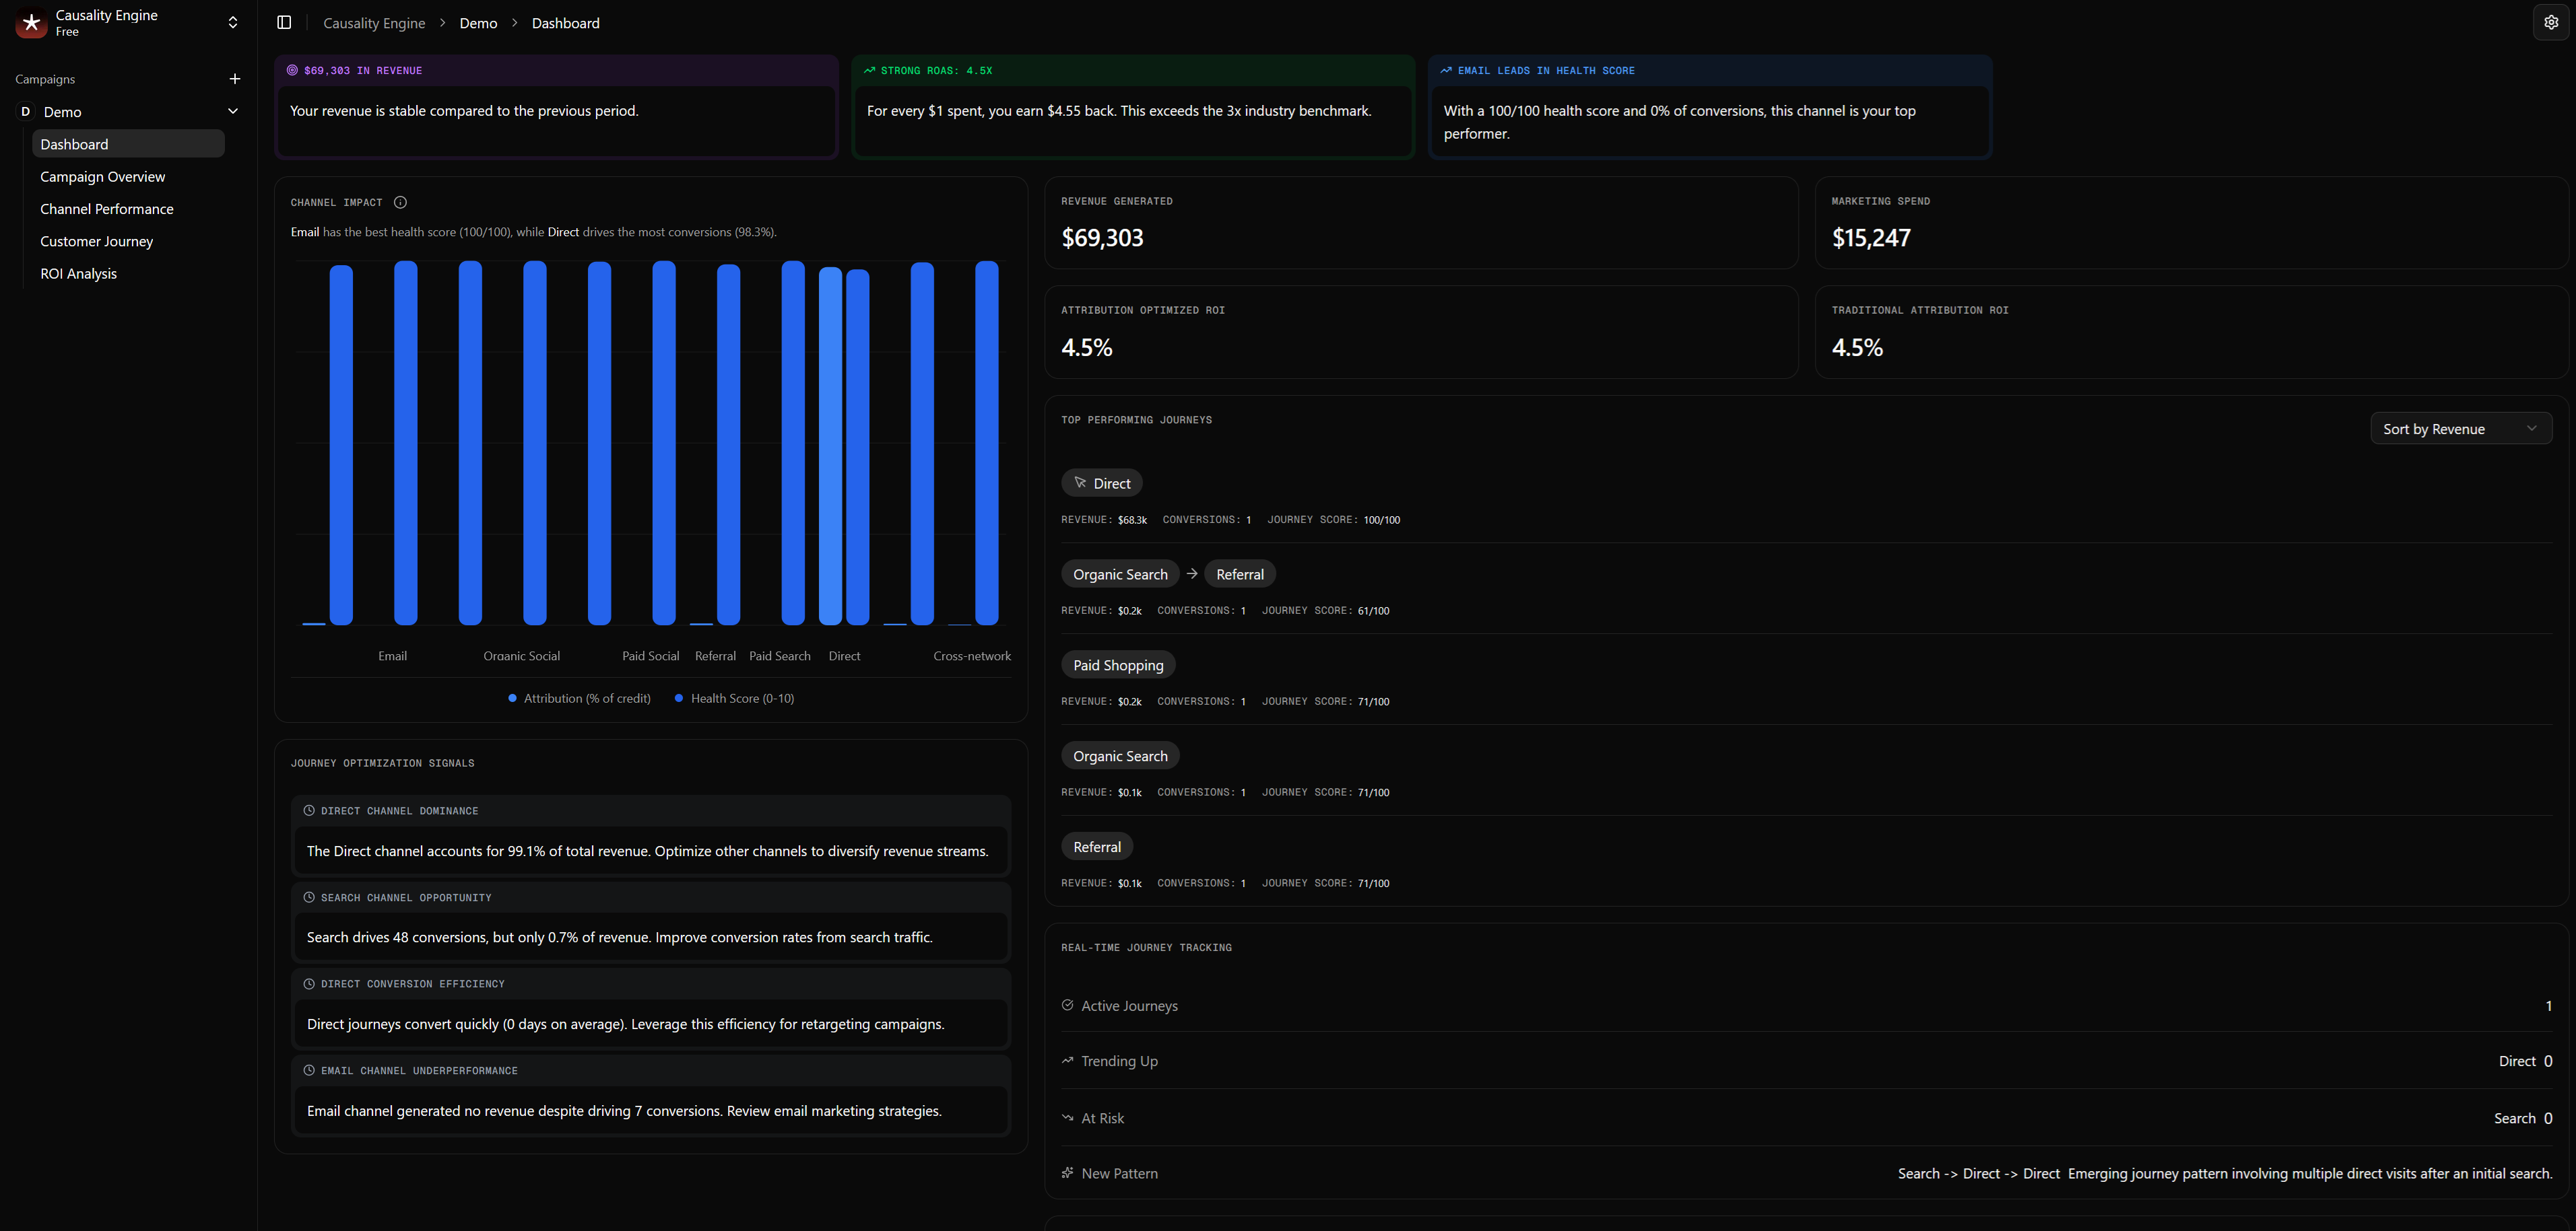Click the Direct journey cursor icon

pyautogui.click(x=1080, y=483)
